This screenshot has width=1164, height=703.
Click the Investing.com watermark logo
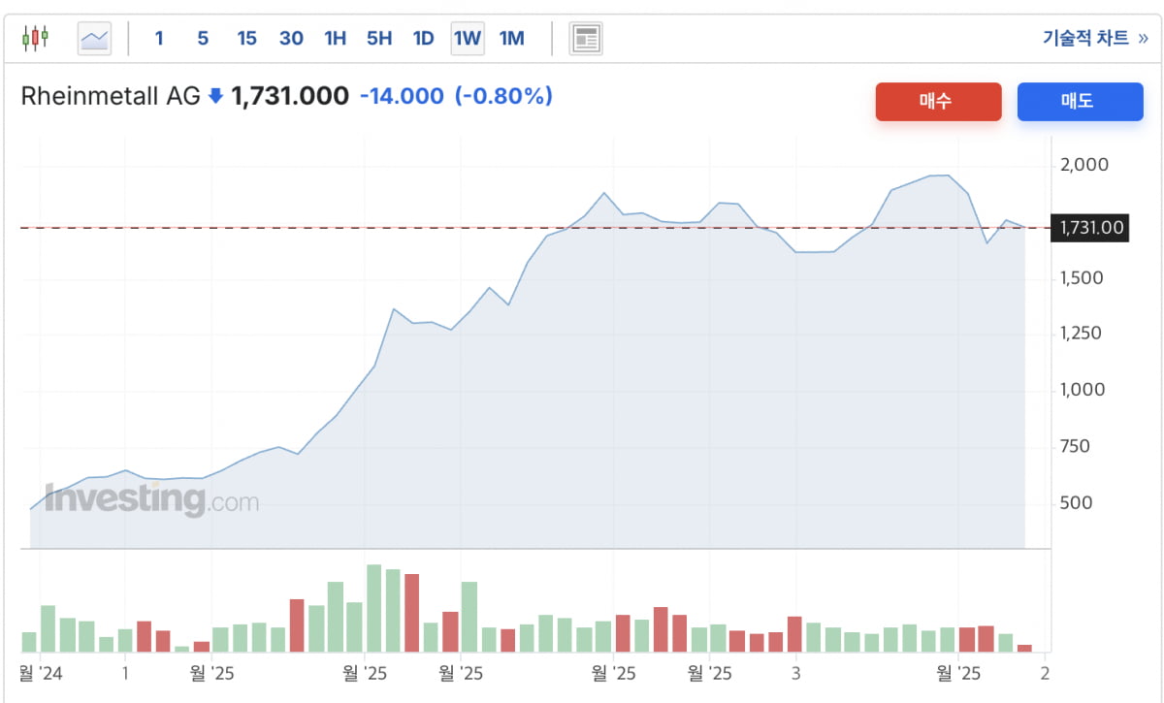point(151,500)
